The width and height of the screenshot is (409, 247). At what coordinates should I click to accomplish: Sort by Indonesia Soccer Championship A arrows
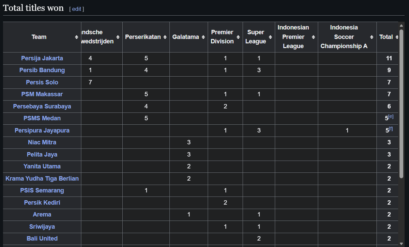click(372, 37)
